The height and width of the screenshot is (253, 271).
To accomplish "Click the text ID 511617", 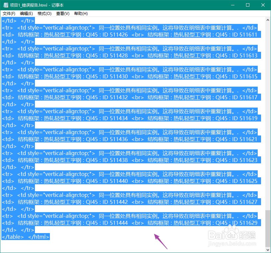I will [244, 98].
